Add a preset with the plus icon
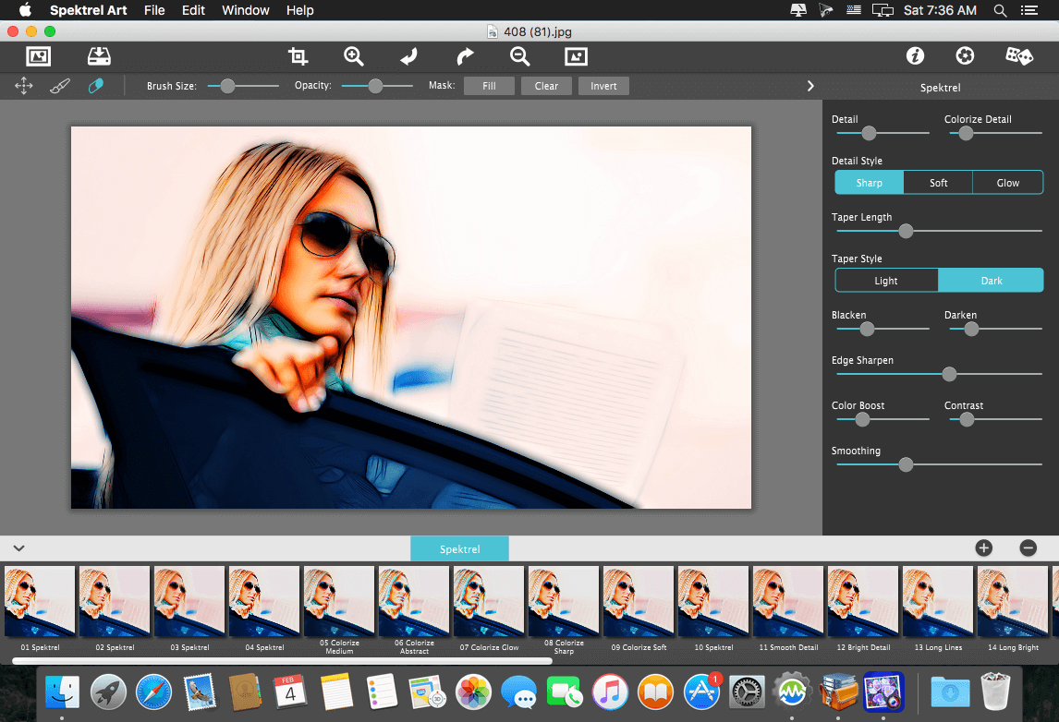The image size is (1059, 722). click(x=984, y=548)
